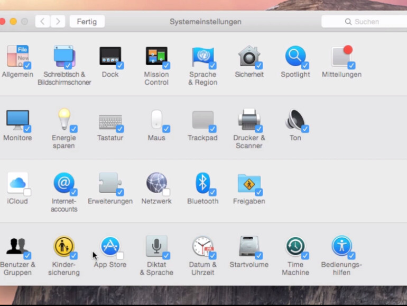The height and width of the screenshot is (306, 407).
Task: Open the Mitteilungen icon
Action: click(341, 56)
